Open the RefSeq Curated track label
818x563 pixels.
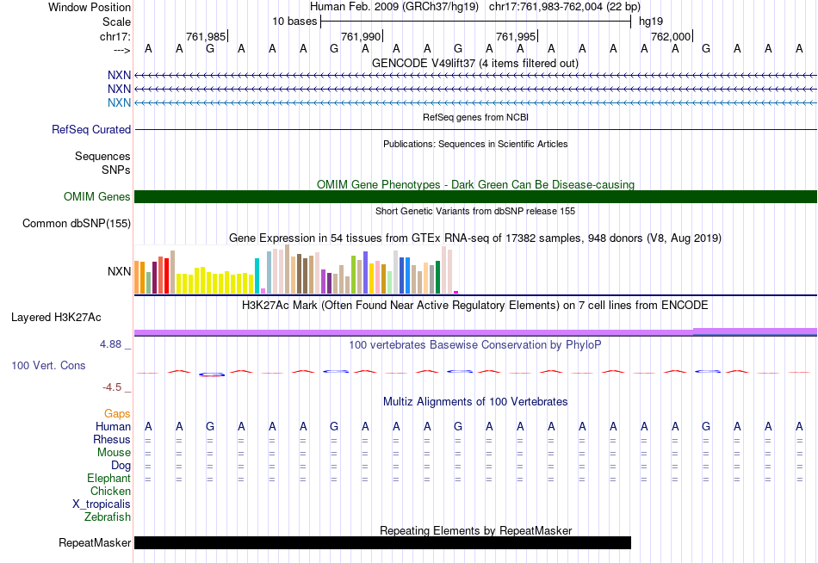[91, 130]
